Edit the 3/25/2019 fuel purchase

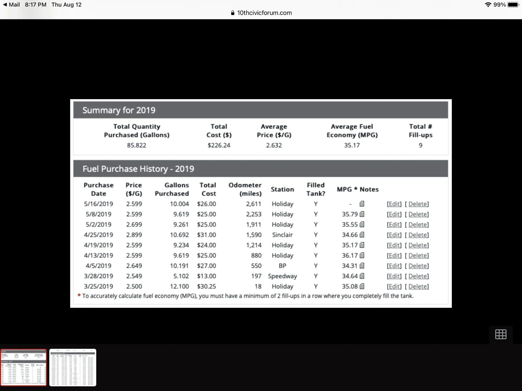coord(394,286)
